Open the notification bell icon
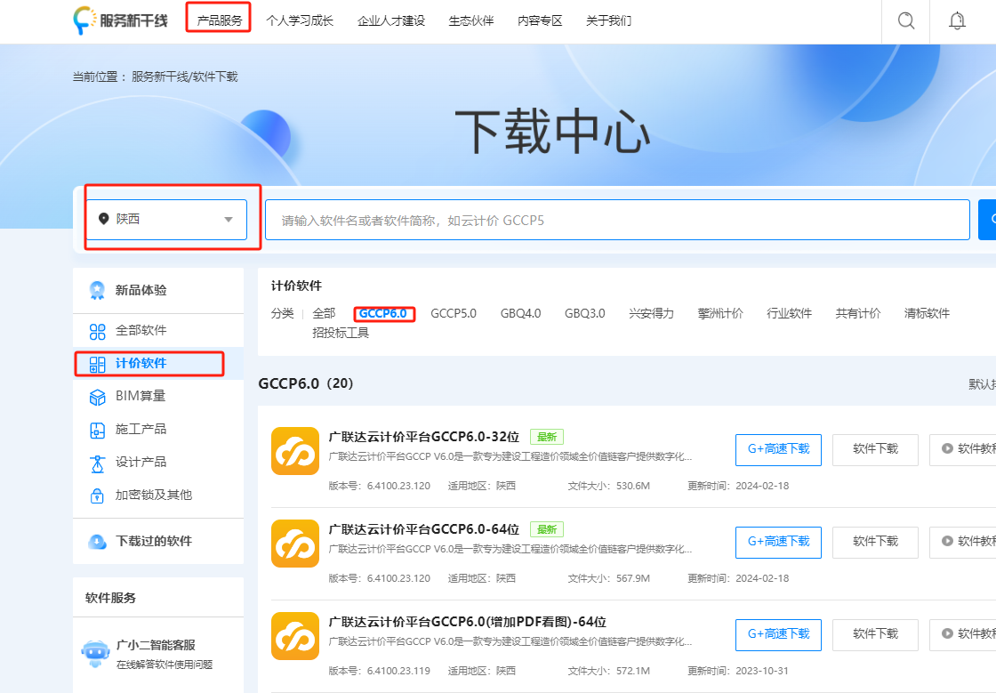 tap(957, 21)
